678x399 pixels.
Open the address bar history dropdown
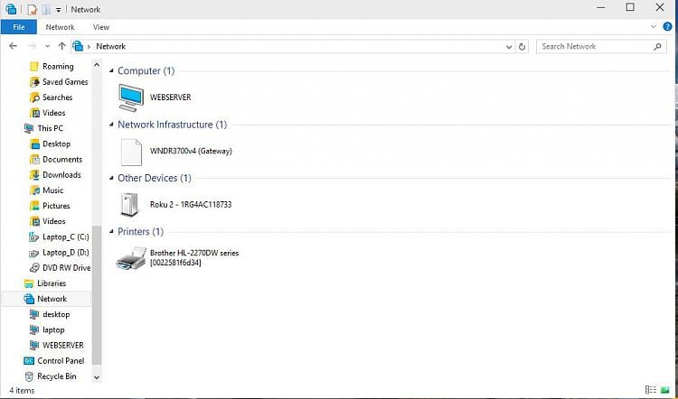(509, 47)
